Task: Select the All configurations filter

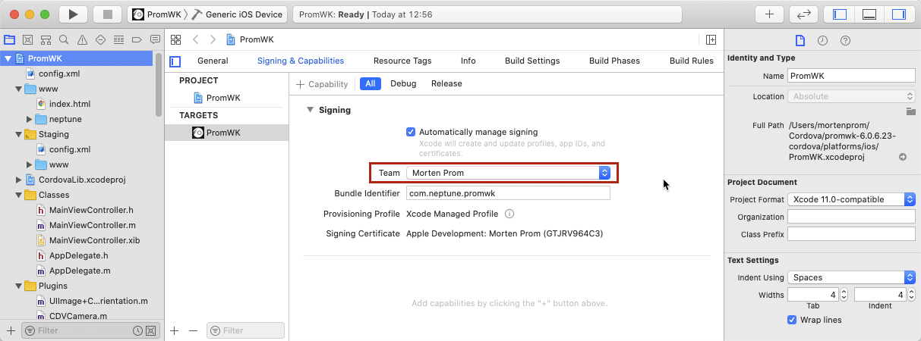Action: (x=371, y=83)
